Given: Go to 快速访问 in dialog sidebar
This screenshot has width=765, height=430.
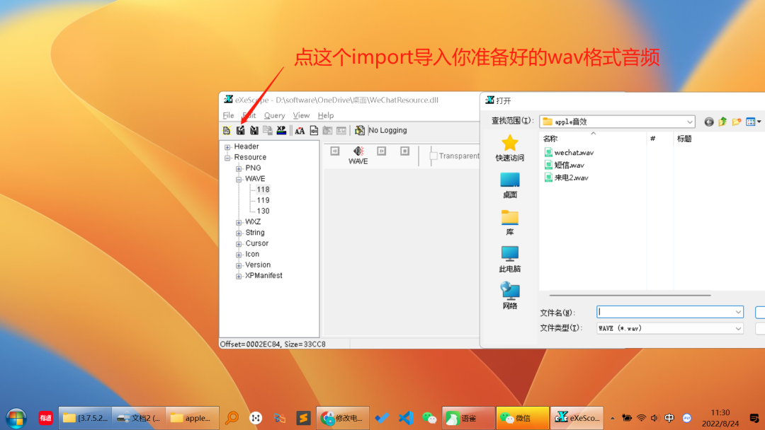Looking at the screenshot, I should pos(509,148).
